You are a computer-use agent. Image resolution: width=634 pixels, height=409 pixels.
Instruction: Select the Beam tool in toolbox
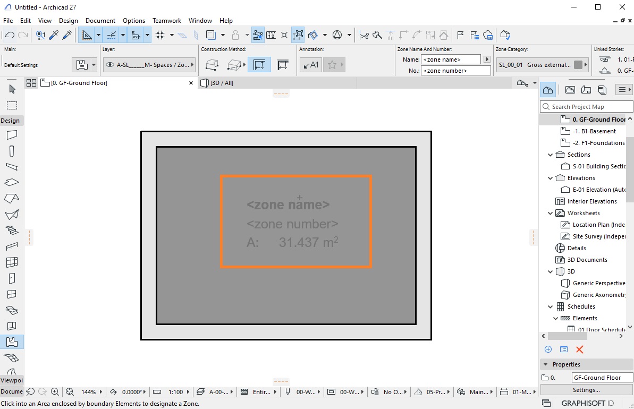tap(12, 166)
